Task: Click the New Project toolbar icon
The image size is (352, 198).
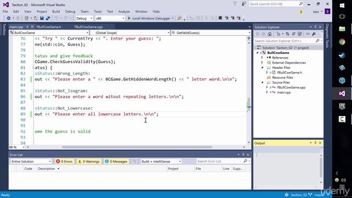Action: coord(26,18)
